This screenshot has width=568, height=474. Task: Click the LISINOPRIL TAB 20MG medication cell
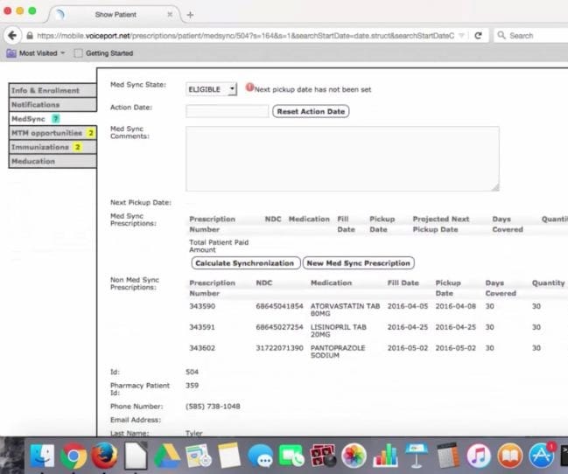point(339,331)
